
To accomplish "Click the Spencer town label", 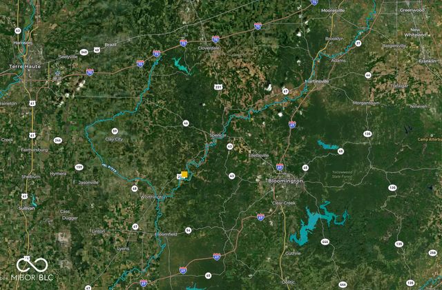I will click(218, 136).
